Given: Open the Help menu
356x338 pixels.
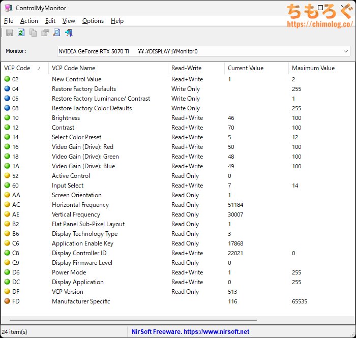Looking at the screenshot, I should [117, 21].
